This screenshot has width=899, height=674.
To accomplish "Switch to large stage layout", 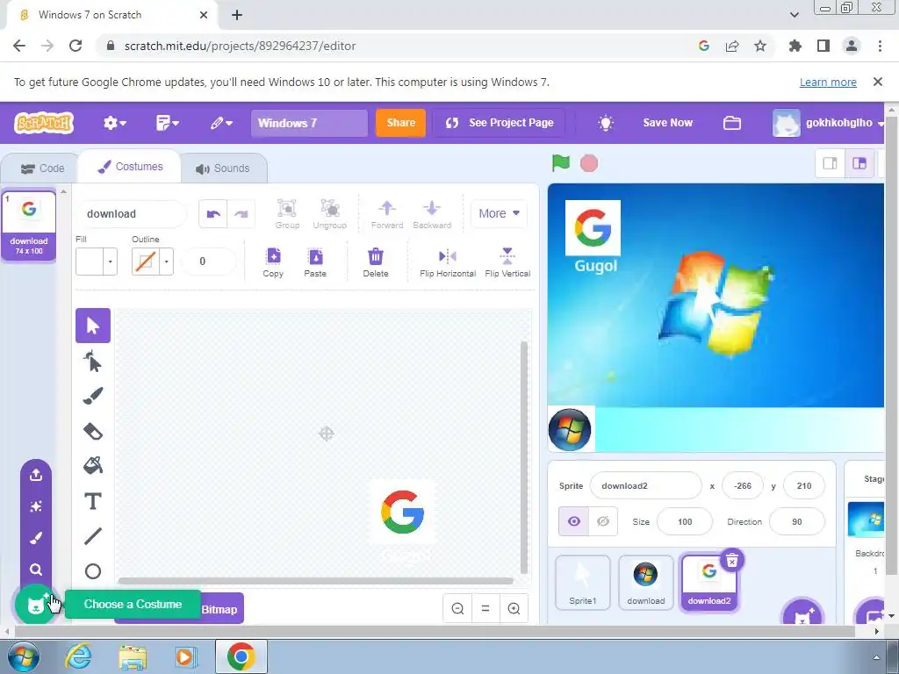I will [x=859, y=164].
